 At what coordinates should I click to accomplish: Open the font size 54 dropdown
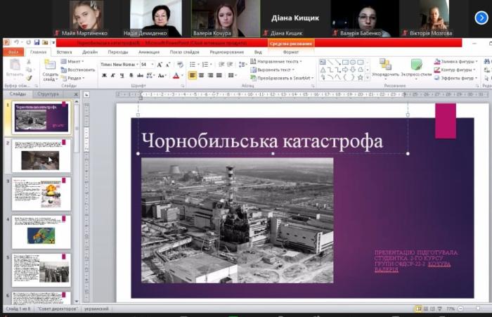(x=153, y=65)
